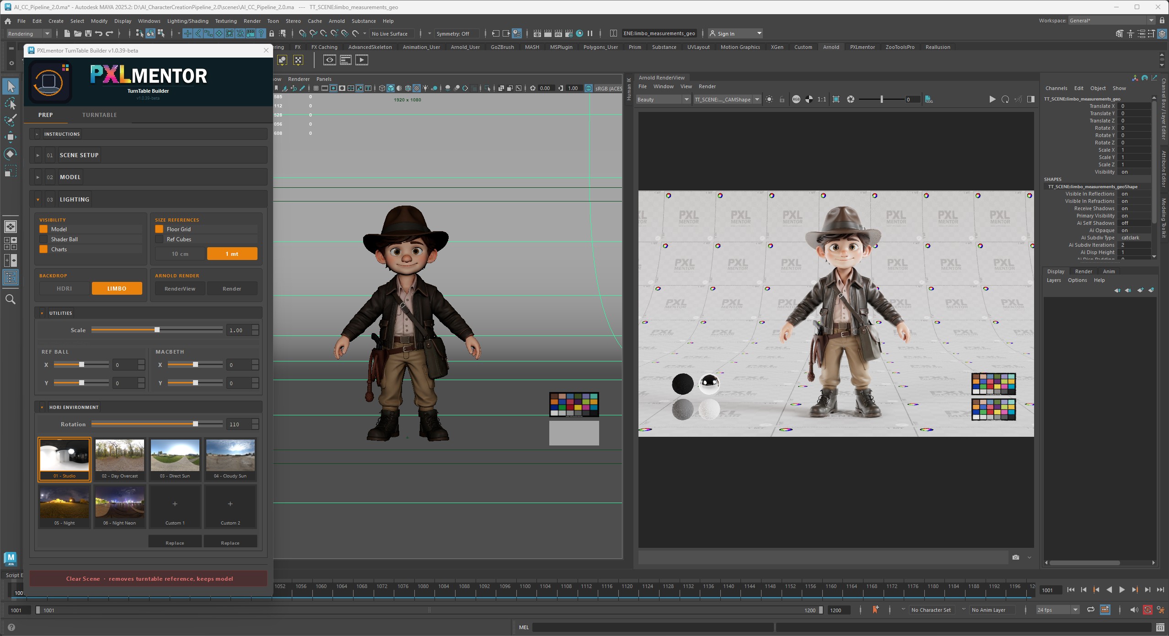Choose the Move tool in left toolbox
1169x636 pixels.
[x=11, y=137]
